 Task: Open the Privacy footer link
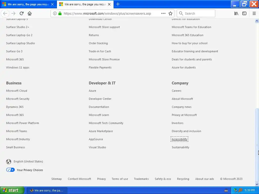pyautogui.click(x=101, y=179)
